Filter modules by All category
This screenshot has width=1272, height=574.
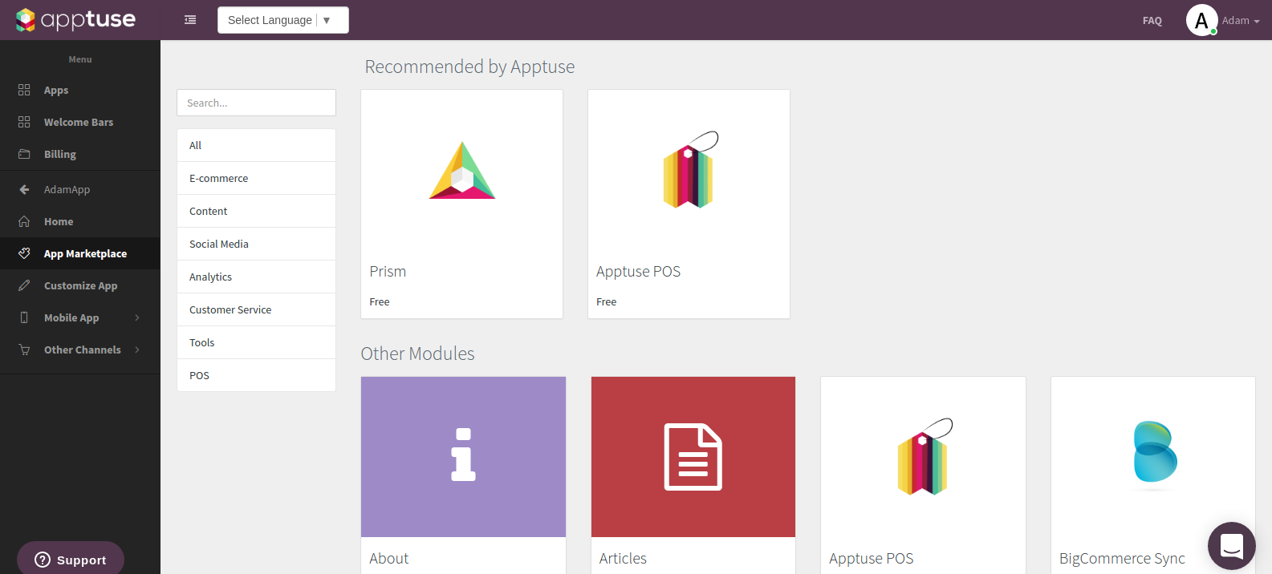click(256, 145)
